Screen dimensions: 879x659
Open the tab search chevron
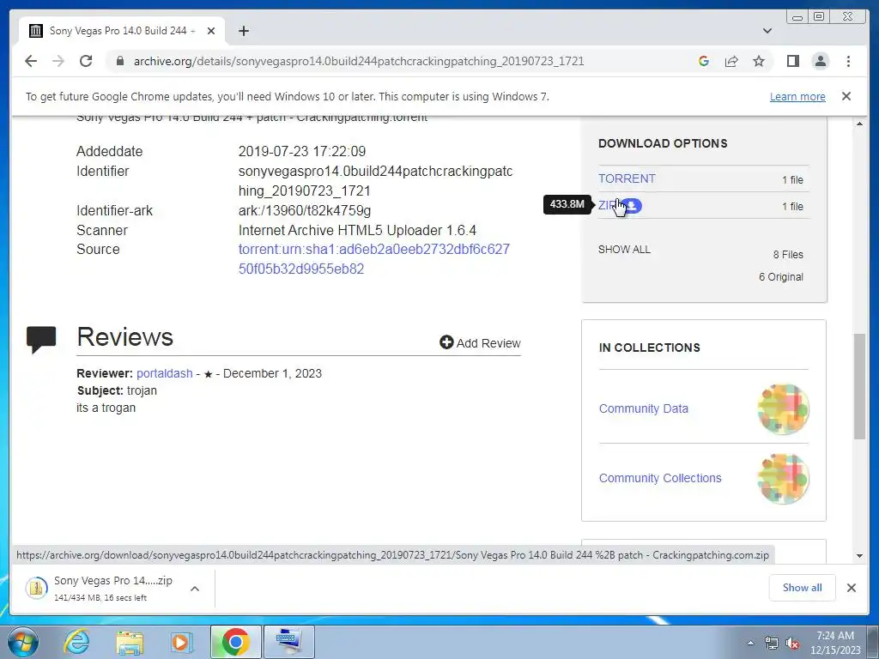coord(767,31)
